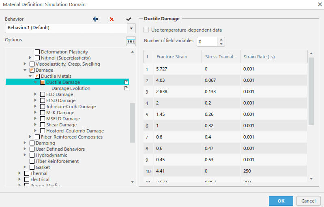324x207 pixels.
Task: Collapse the Ductile Damage node
Action: (35, 82)
